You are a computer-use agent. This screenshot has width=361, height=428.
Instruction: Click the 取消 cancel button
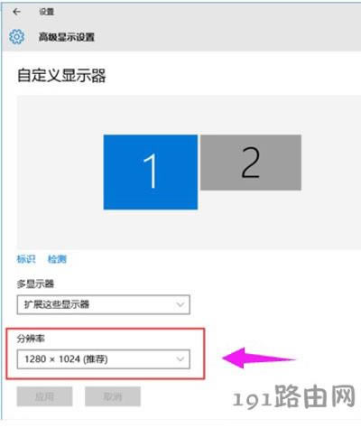coord(113,396)
